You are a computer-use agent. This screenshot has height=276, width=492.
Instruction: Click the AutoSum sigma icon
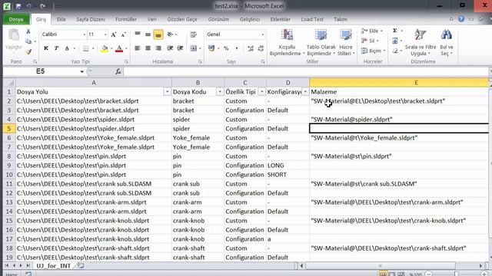tap(395, 31)
